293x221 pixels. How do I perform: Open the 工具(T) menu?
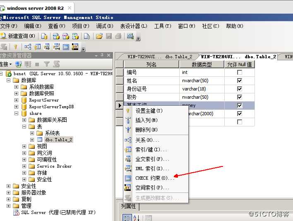[163, 26]
